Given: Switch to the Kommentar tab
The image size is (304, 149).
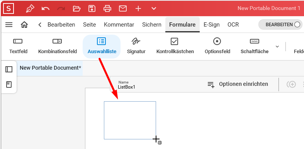Looking at the screenshot, I should point(119,25).
